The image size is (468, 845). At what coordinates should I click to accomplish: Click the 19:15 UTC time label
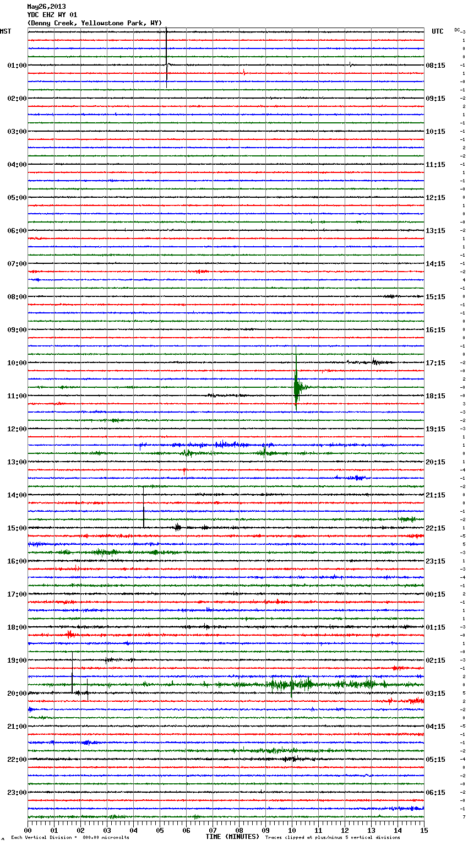(436, 429)
